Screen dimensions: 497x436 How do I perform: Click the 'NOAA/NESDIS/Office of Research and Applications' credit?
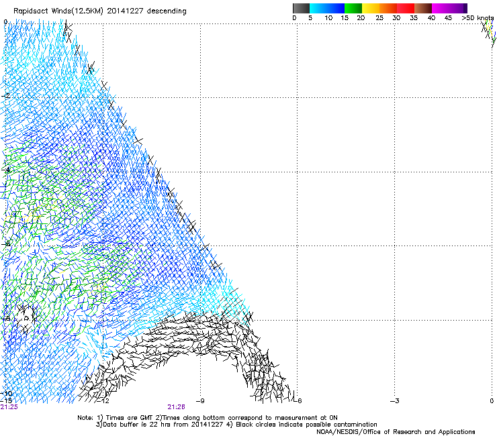[x=396, y=432]
